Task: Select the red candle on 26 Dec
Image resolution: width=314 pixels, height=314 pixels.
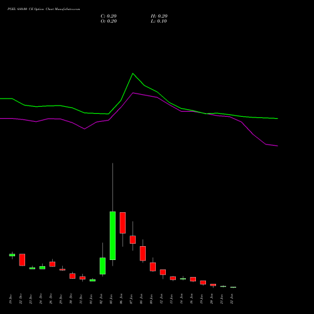Action: click(x=52, y=264)
